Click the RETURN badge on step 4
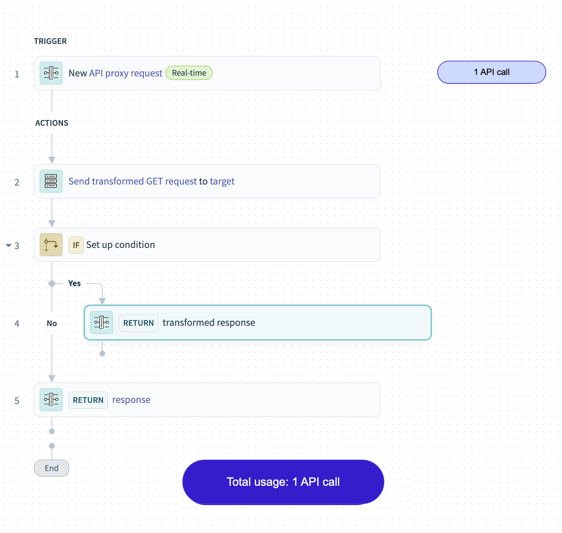562x533 pixels. tap(138, 323)
